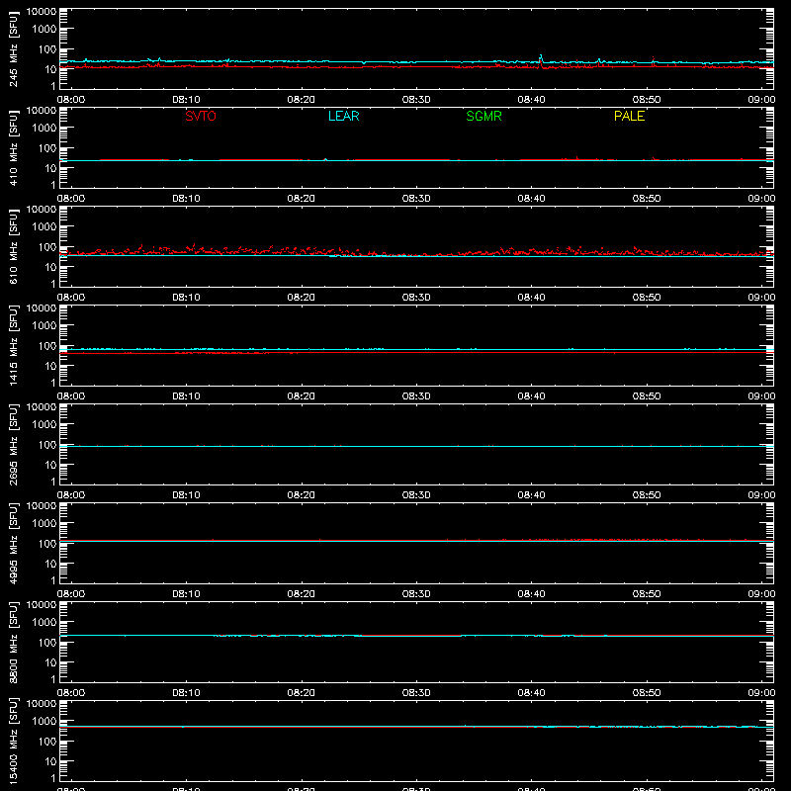The width and height of the screenshot is (791, 791).
Task: Click the 08:00 time label under 8800 MHz plot
Action: pyautogui.click(x=71, y=693)
